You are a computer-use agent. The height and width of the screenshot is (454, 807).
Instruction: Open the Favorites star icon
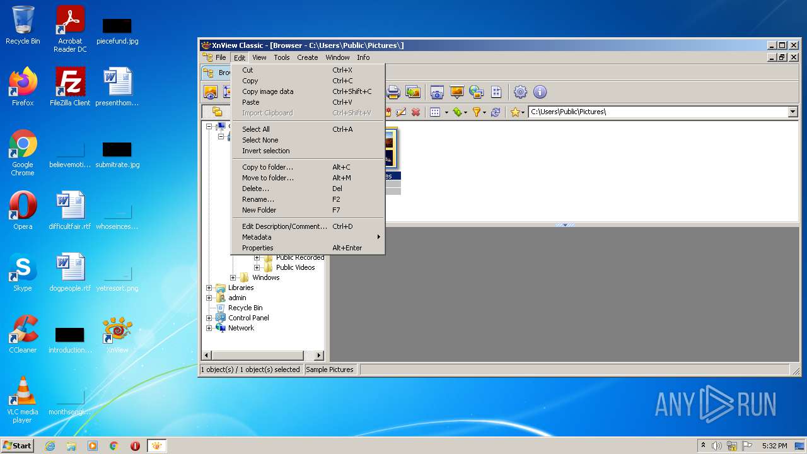pyautogui.click(x=516, y=112)
